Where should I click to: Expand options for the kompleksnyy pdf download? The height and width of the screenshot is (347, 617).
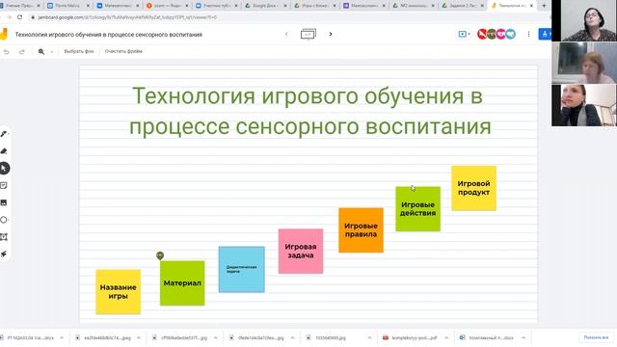[x=446, y=338]
